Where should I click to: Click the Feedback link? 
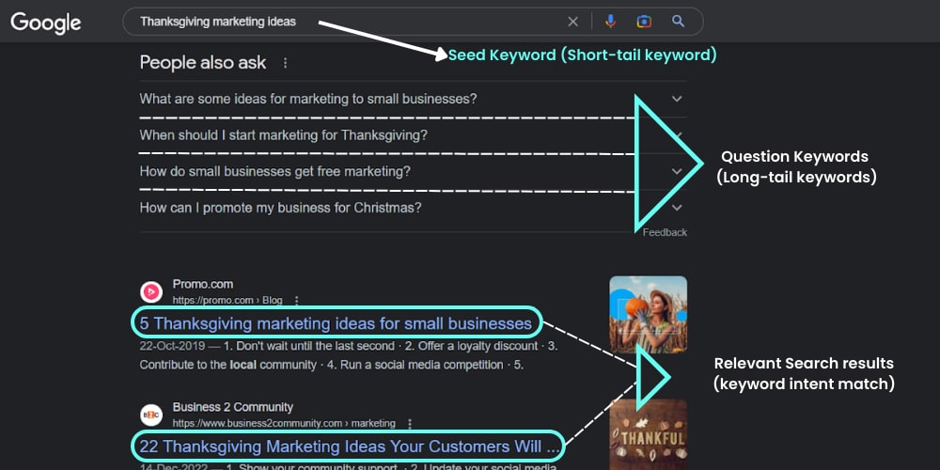tap(665, 232)
